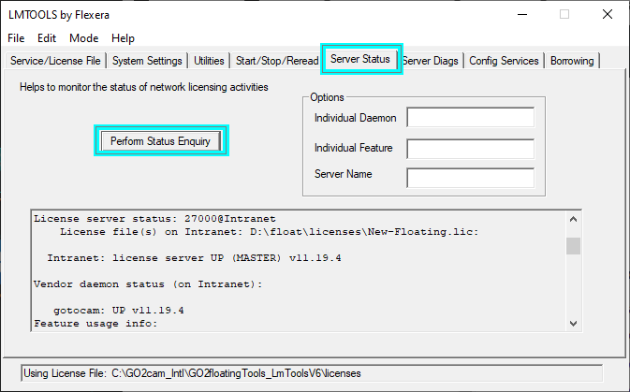This screenshot has width=630, height=392.
Task: Click the Server Name input field
Action: (470, 178)
